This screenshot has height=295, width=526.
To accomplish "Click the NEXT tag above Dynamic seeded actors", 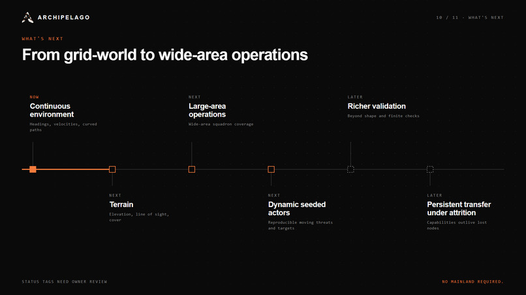I will pos(274,195).
